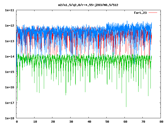Click the plot title m2/n1.5/q2.0/r-+.55-j283/M8.5/512
Viewport: 166px width, 125px height.
pyautogui.click(x=88, y=5)
